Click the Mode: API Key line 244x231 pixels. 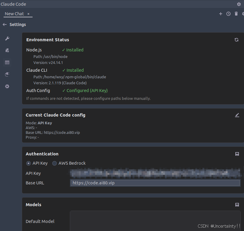(x=39, y=123)
